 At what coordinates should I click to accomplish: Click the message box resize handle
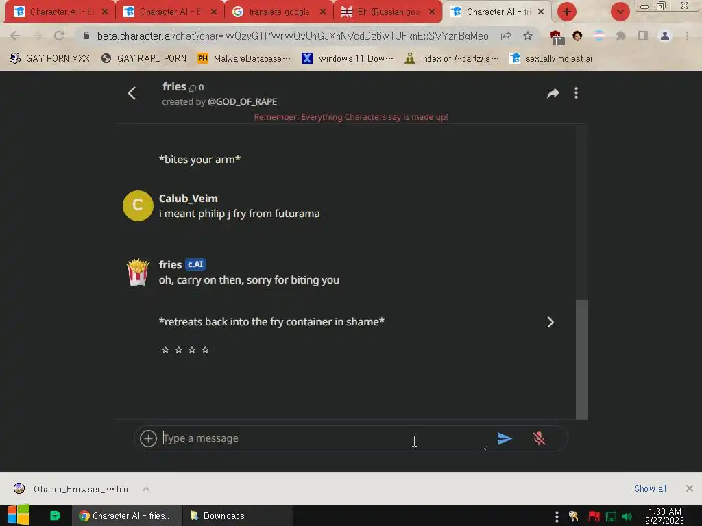click(x=485, y=448)
